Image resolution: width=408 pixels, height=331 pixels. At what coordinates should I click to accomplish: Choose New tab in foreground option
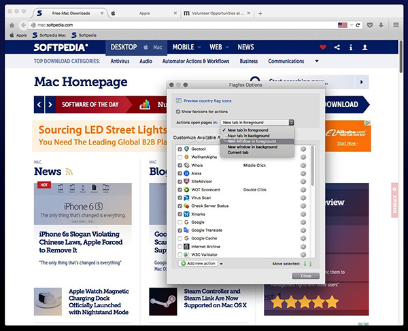(257, 130)
